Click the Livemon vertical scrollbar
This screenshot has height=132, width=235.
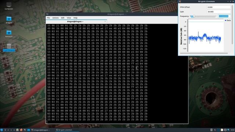tap(232, 25)
